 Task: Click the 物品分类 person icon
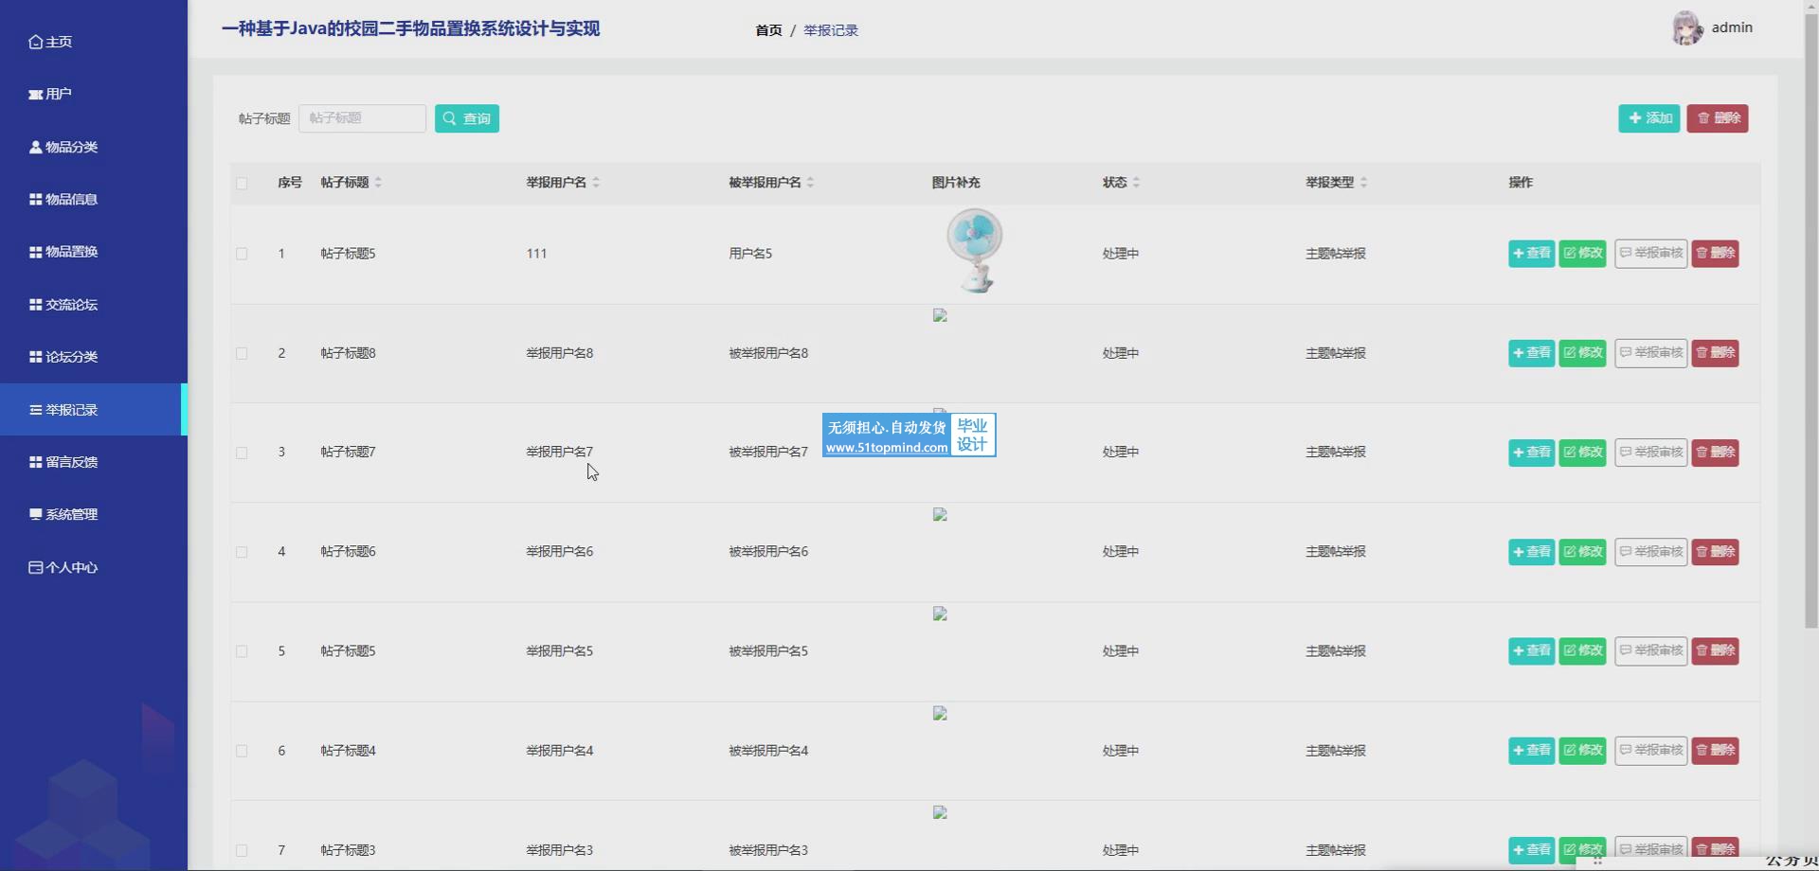(x=35, y=147)
